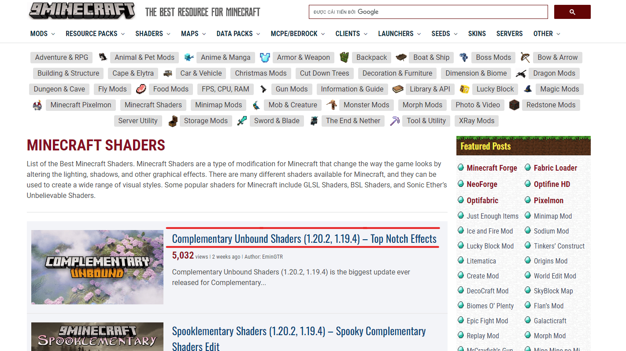Click the 9Minecraft site logo
This screenshot has width=626, height=351.
82,11
